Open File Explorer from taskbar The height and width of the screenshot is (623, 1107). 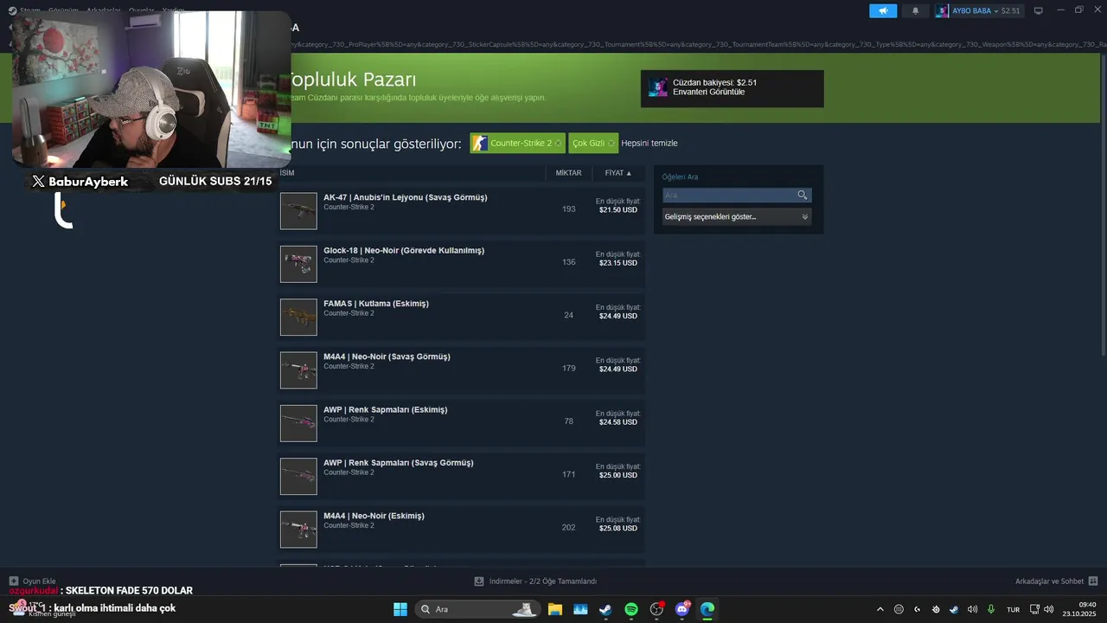[x=554, y=609]
